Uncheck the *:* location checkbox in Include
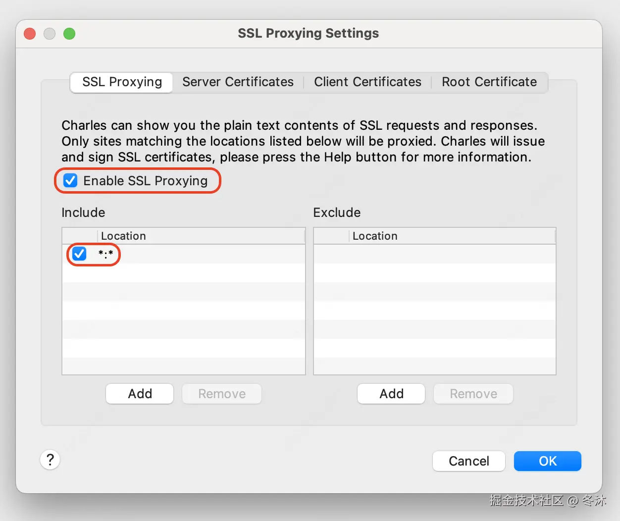 click(x=79, y=254)
